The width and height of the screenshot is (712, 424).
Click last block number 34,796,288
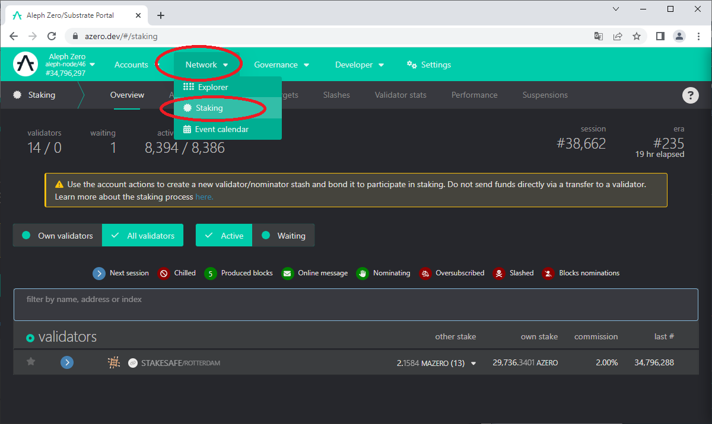[x=654, y=362]
